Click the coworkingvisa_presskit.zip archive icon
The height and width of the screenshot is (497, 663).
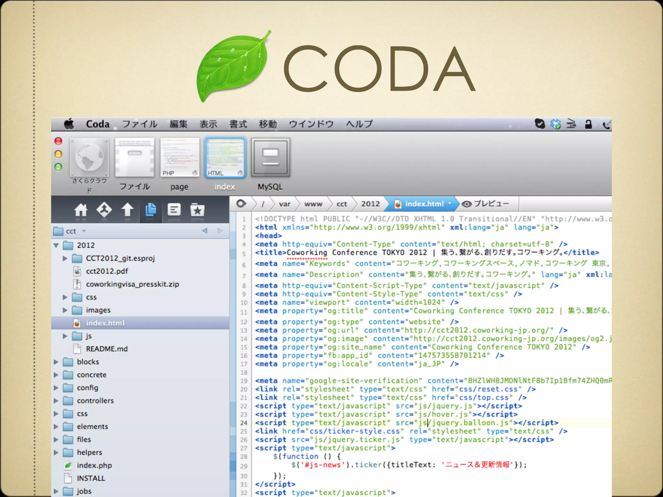[x=77, y=284]
